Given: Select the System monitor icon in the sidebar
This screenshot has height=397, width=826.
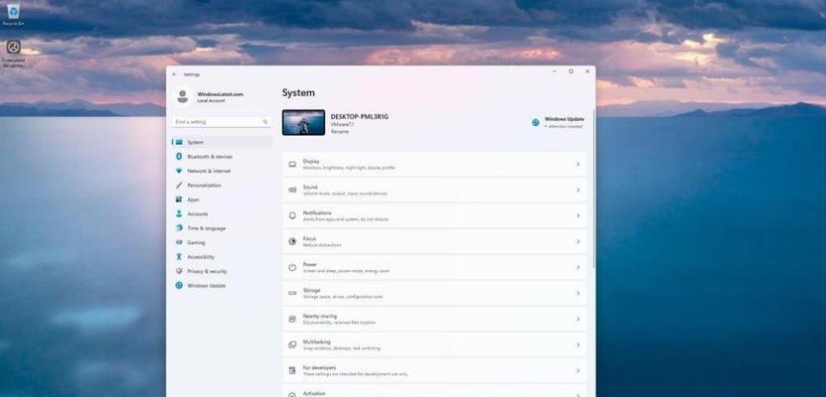Looking at the screenshot, I should pos(179,142).
